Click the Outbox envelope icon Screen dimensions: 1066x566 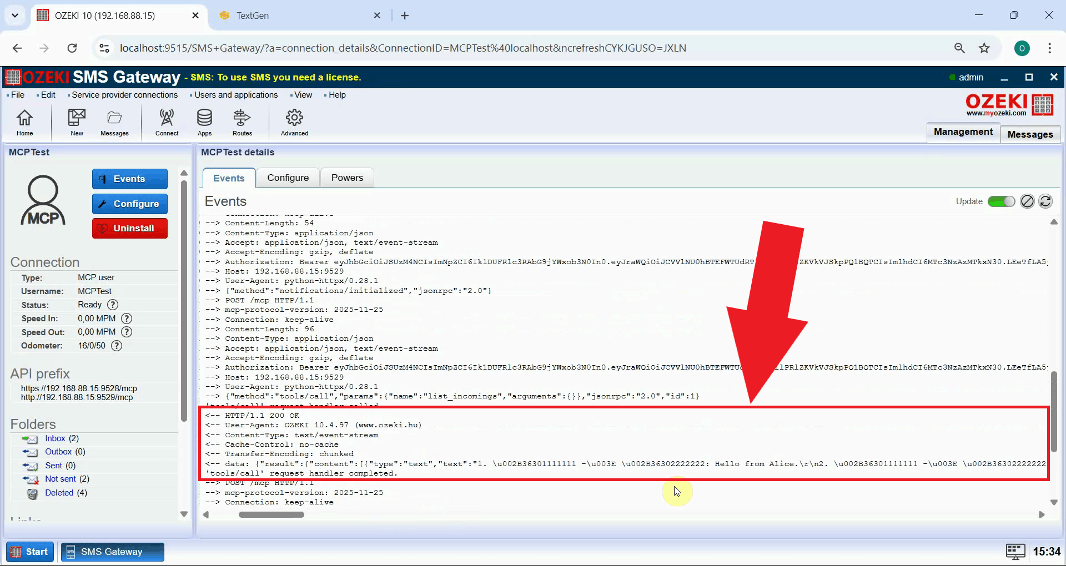[30, 452]
